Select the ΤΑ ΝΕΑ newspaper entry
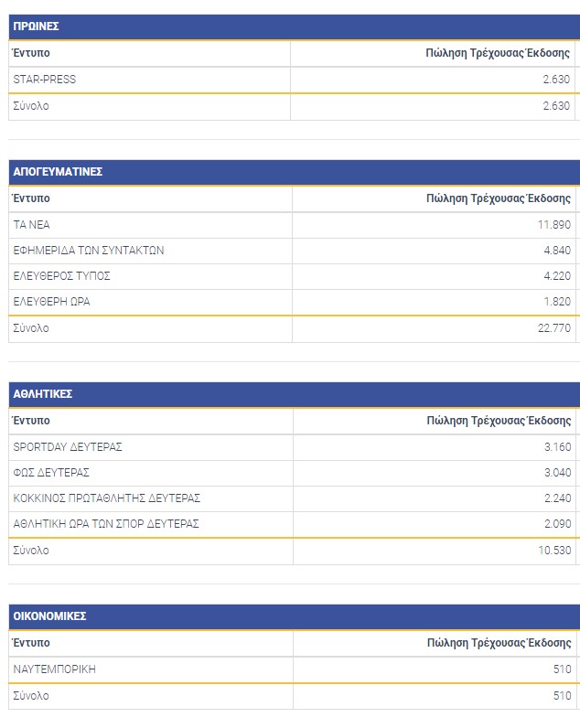 click(32, 225)
